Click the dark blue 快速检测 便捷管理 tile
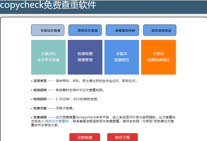The height and width of the screenshot is (141, 207). click(x=85, y=57)
